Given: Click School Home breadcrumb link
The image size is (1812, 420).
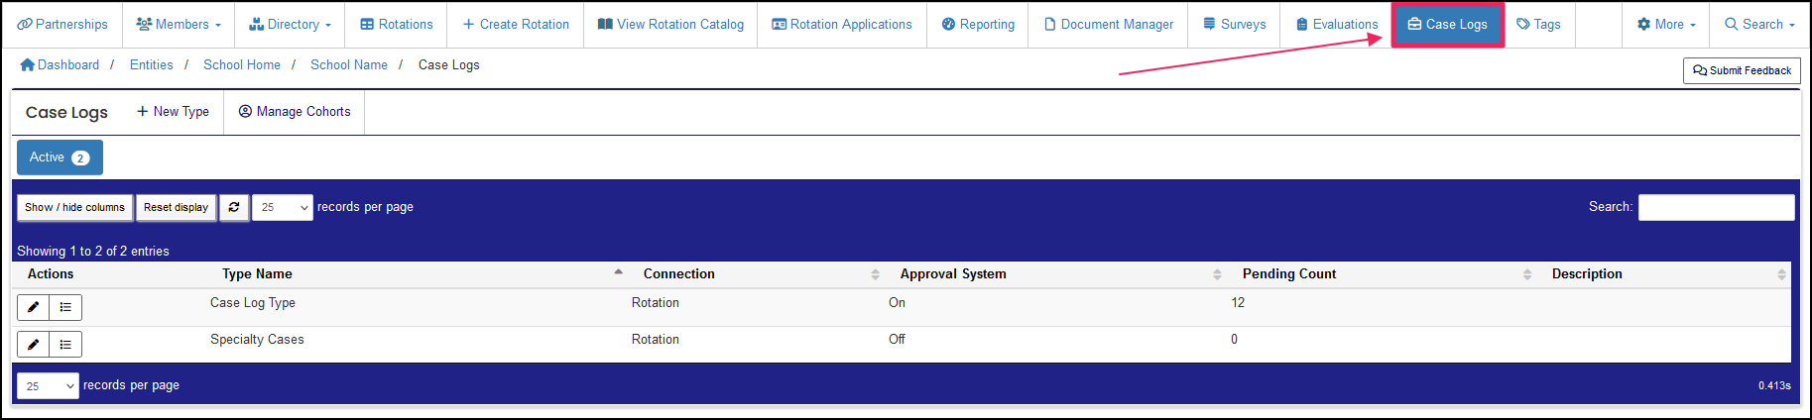Looking at the screenshot, I should tap(242, 64).
